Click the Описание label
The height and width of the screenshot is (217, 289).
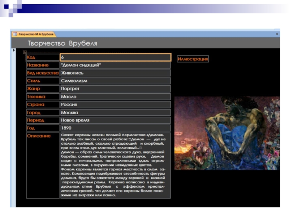[x=39, y=136]
